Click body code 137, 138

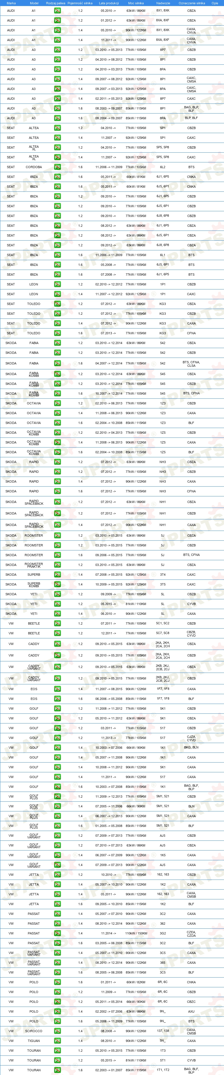click(x=163, y=1031)
